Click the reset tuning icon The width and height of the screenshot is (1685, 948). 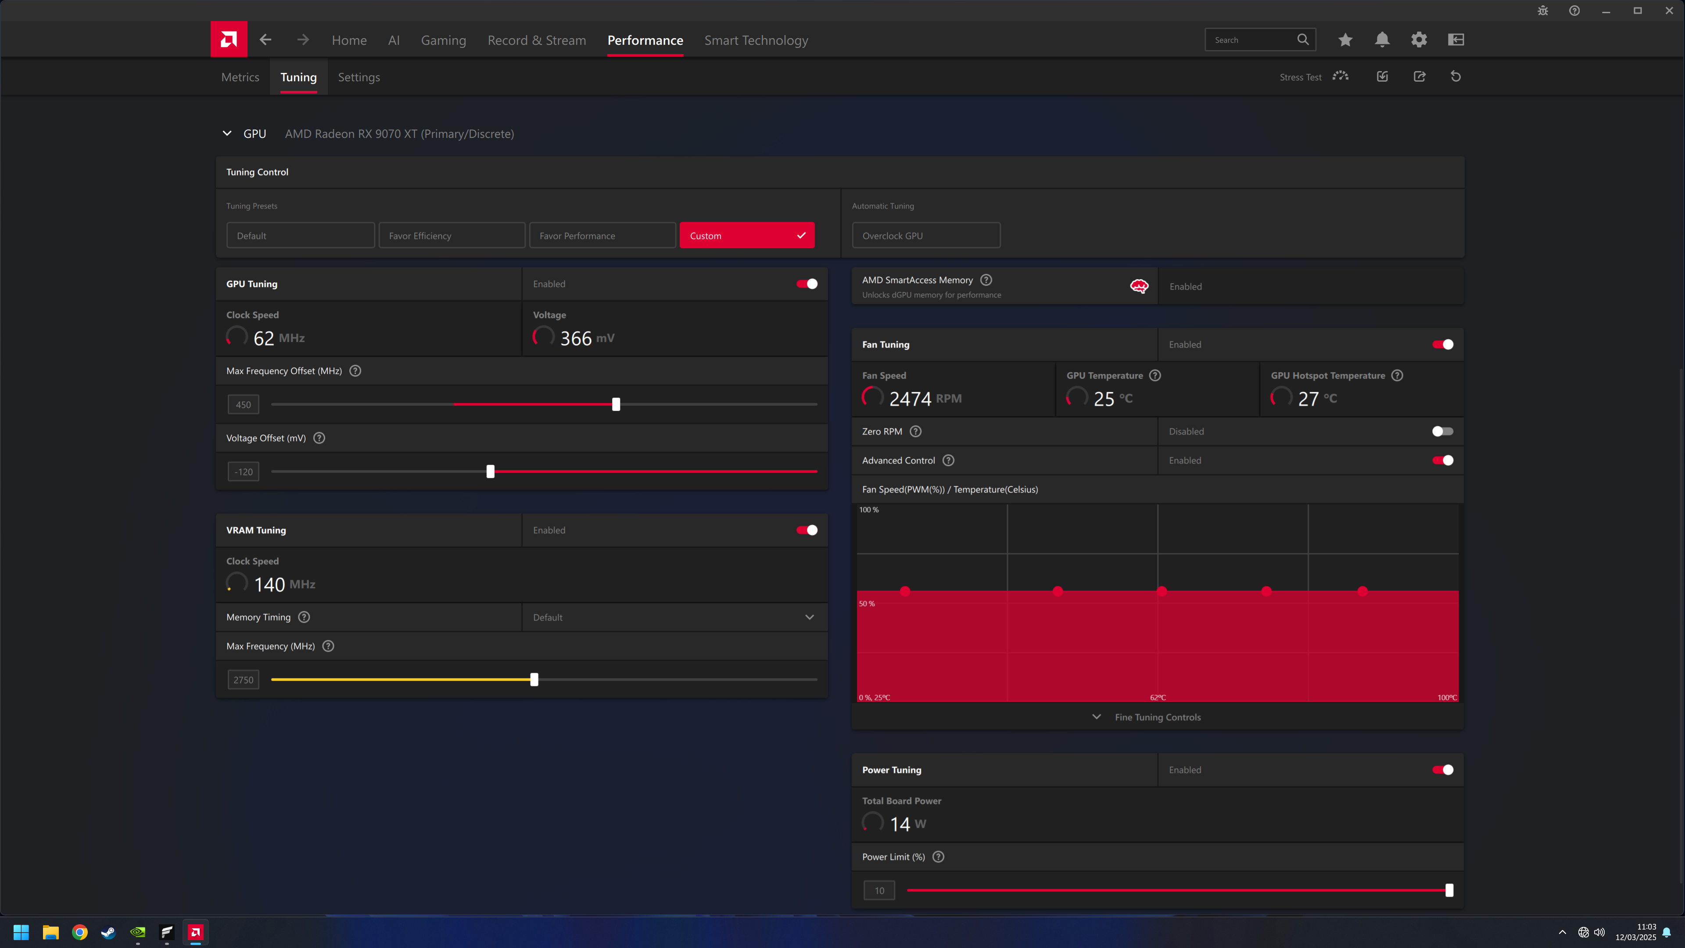(x=1456, y=76)
